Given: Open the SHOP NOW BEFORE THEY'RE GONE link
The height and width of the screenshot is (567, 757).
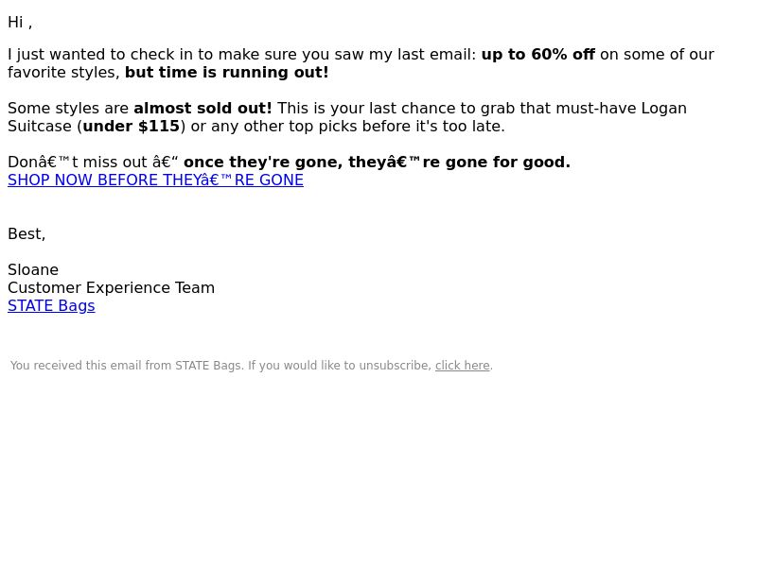Looking at the screenshot, I should [155, 180].
